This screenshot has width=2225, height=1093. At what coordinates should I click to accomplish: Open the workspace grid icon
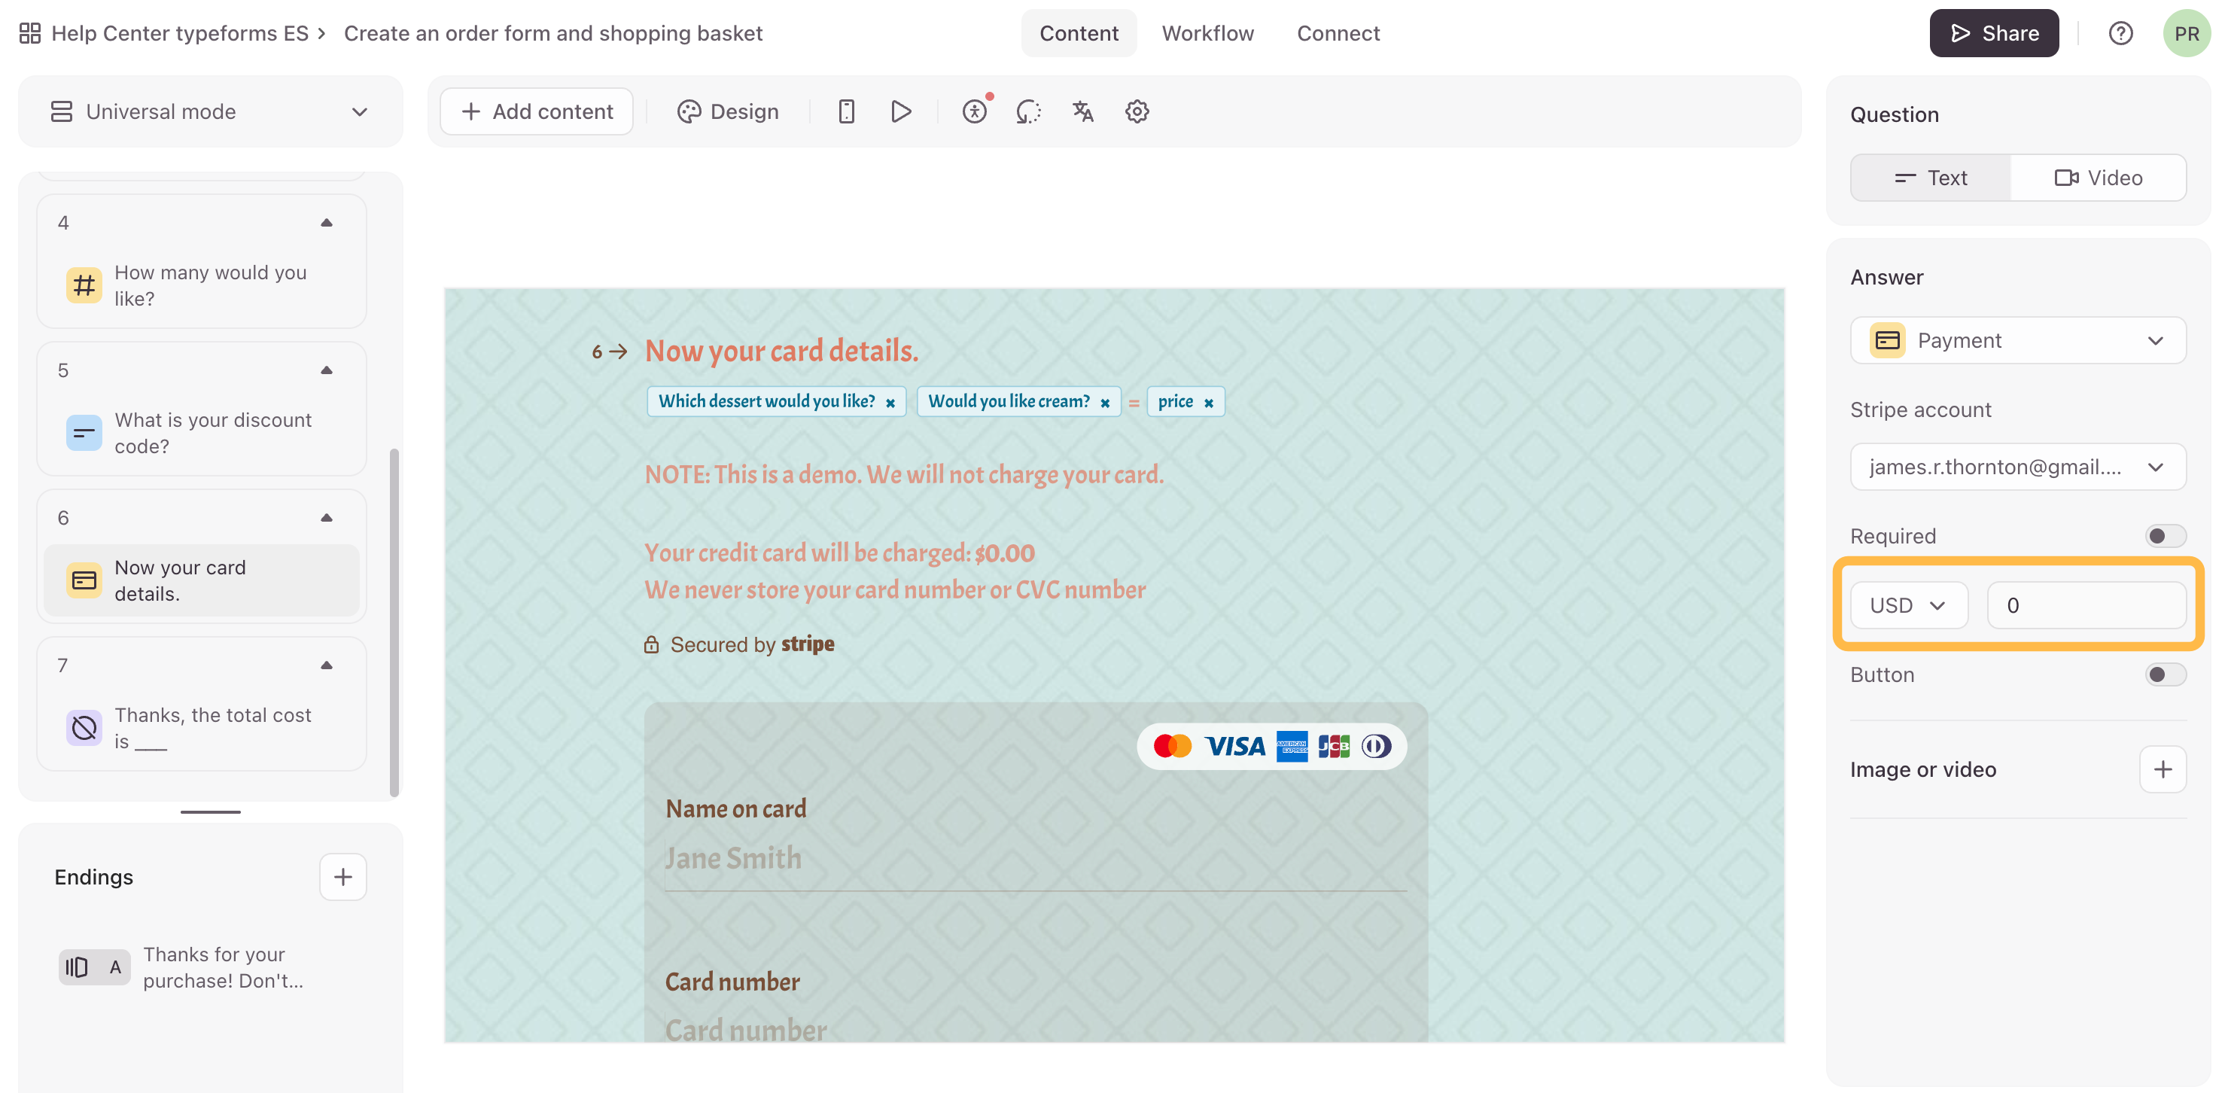30,33
